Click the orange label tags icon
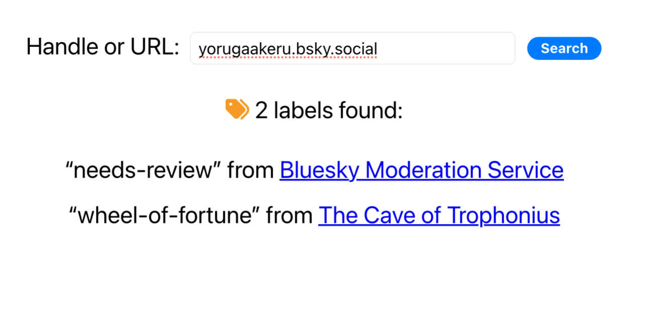This screenshot has height=323, width=649. (x=236, y=109)
